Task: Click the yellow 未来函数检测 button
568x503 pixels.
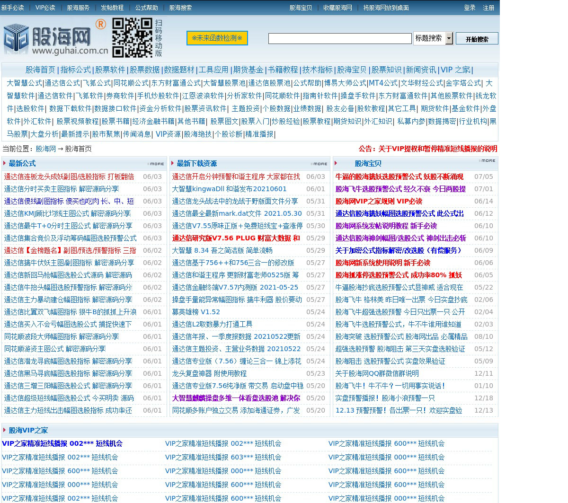Action: point(217,38)
